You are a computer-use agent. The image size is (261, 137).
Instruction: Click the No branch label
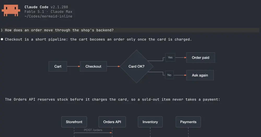coord(169,75)
